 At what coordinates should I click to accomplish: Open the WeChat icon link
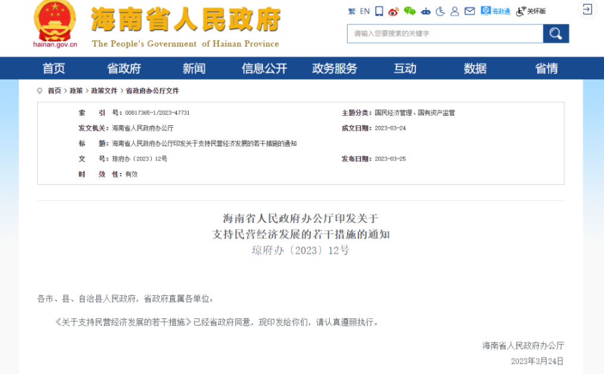point(409,11)
